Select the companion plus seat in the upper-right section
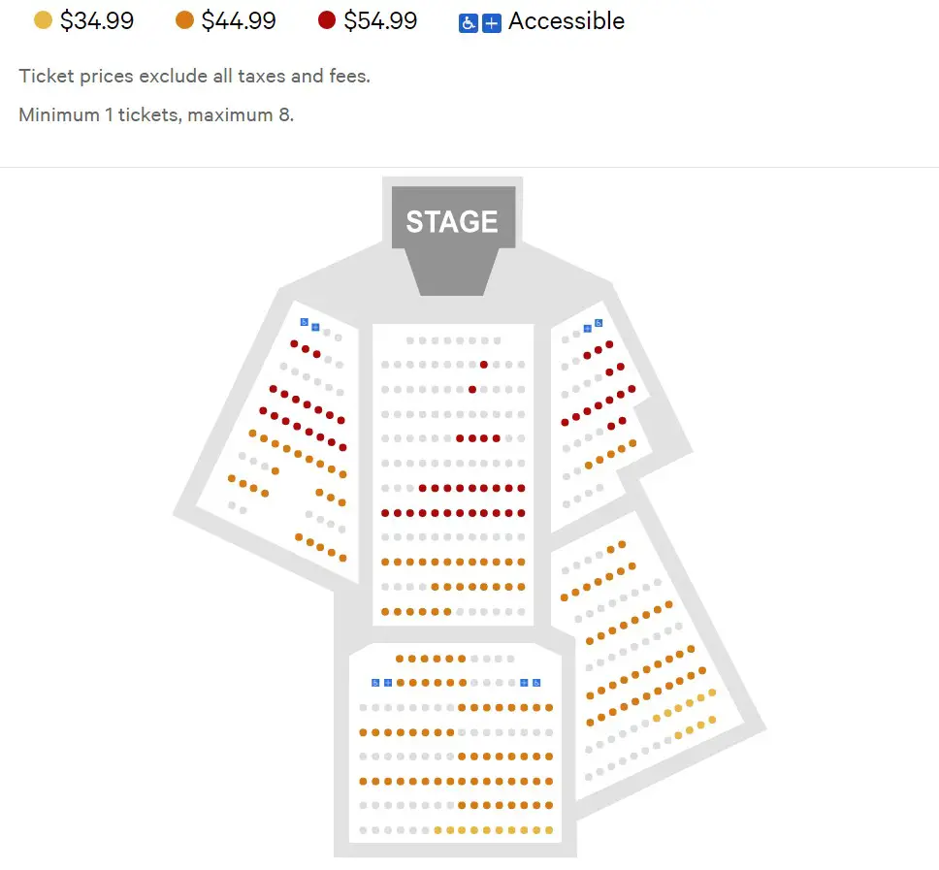The width and height of the screenshot is (939, 870). (x=588, y=328)
